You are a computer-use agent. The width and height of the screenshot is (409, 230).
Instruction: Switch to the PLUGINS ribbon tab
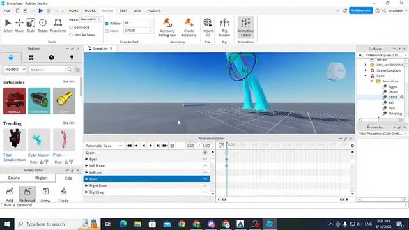click(154, 11)
